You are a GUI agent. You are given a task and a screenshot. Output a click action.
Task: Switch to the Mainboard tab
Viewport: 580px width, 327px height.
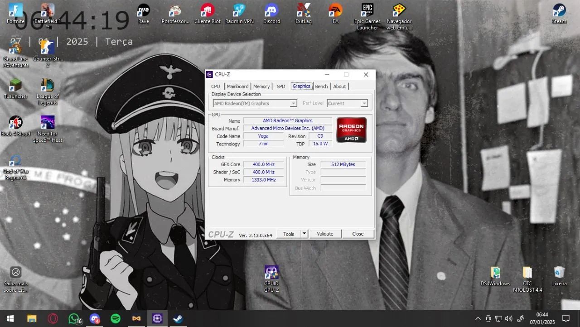click(237, 87)
